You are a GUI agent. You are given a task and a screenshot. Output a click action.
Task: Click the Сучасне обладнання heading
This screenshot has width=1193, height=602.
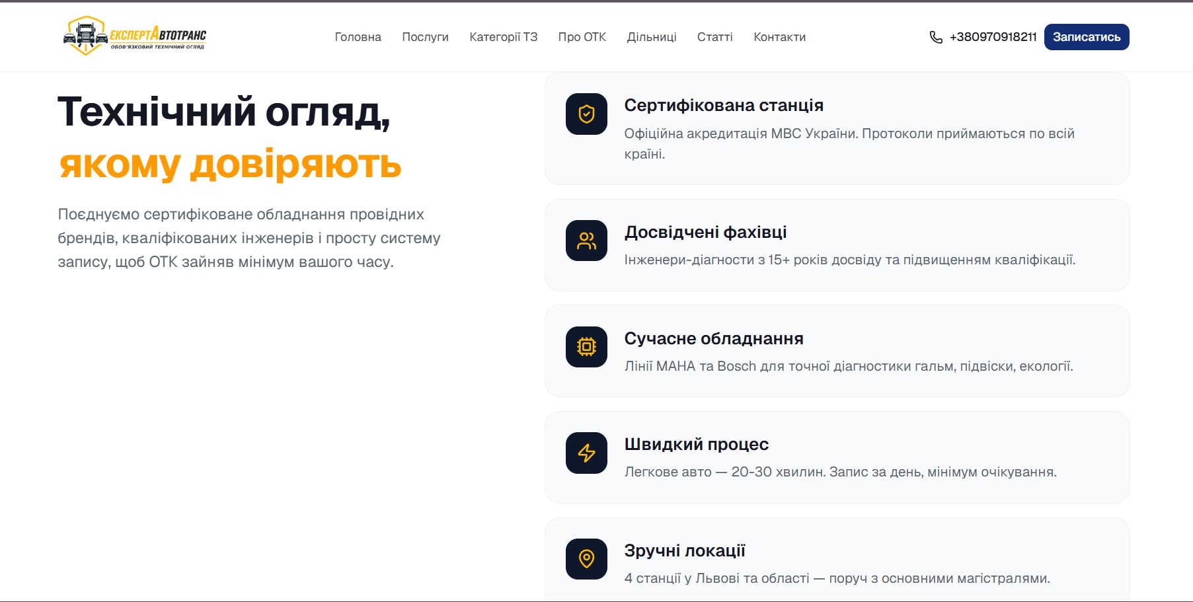tap(714, 338)
